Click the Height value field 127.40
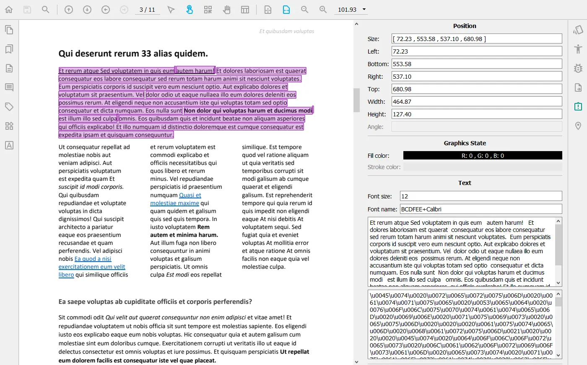This screenshot has height=365, width=587. 477,114
